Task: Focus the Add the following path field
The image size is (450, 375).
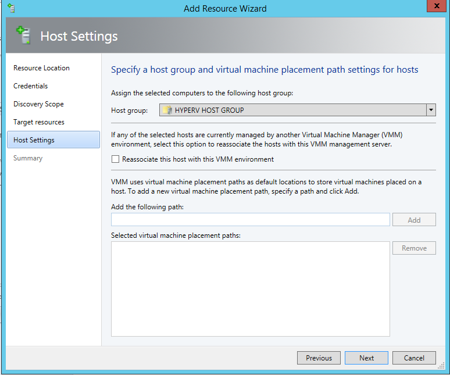Action: (250, 220)
